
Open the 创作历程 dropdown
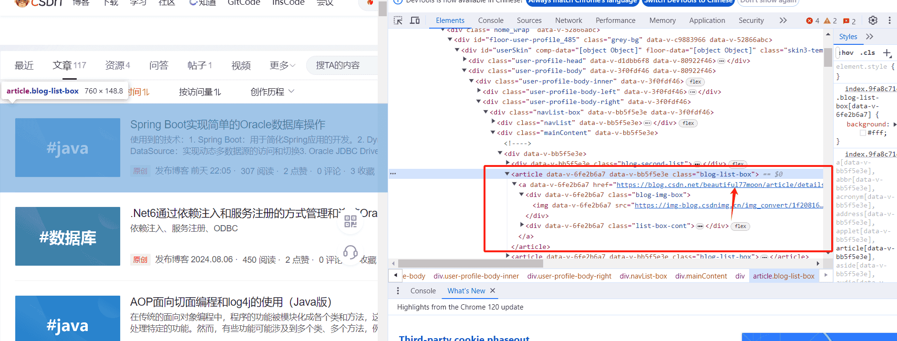tap(272, 92)
